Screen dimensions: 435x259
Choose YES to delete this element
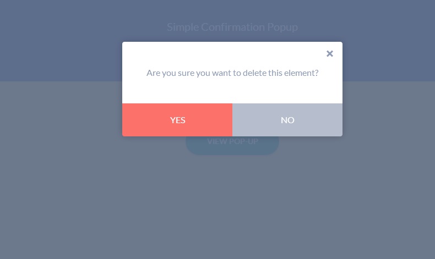177,120
